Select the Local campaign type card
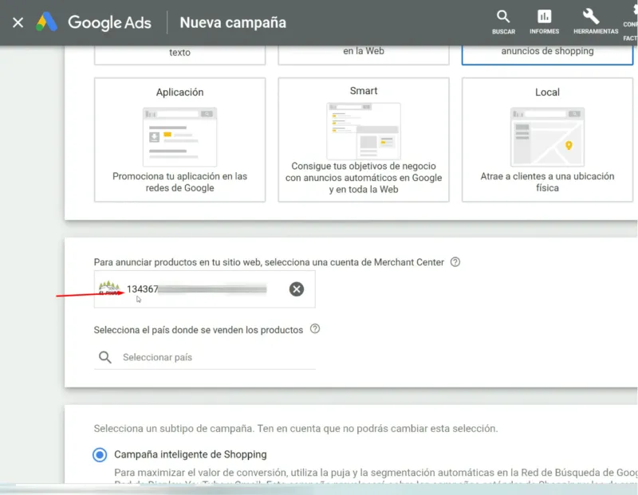Image resolution: width=638 pixels, height=495 pixels. (x=547, y=140)
